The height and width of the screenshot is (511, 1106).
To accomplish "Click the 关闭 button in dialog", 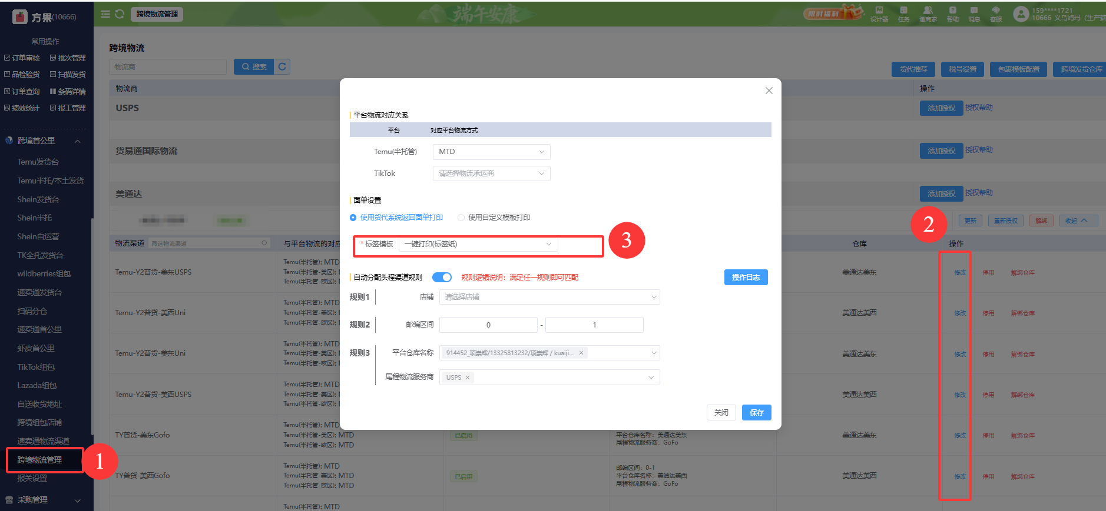I will (721, 412).
